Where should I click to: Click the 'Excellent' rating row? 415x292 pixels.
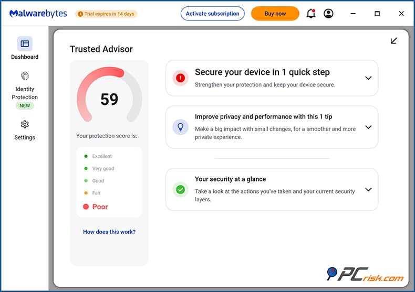98,156
